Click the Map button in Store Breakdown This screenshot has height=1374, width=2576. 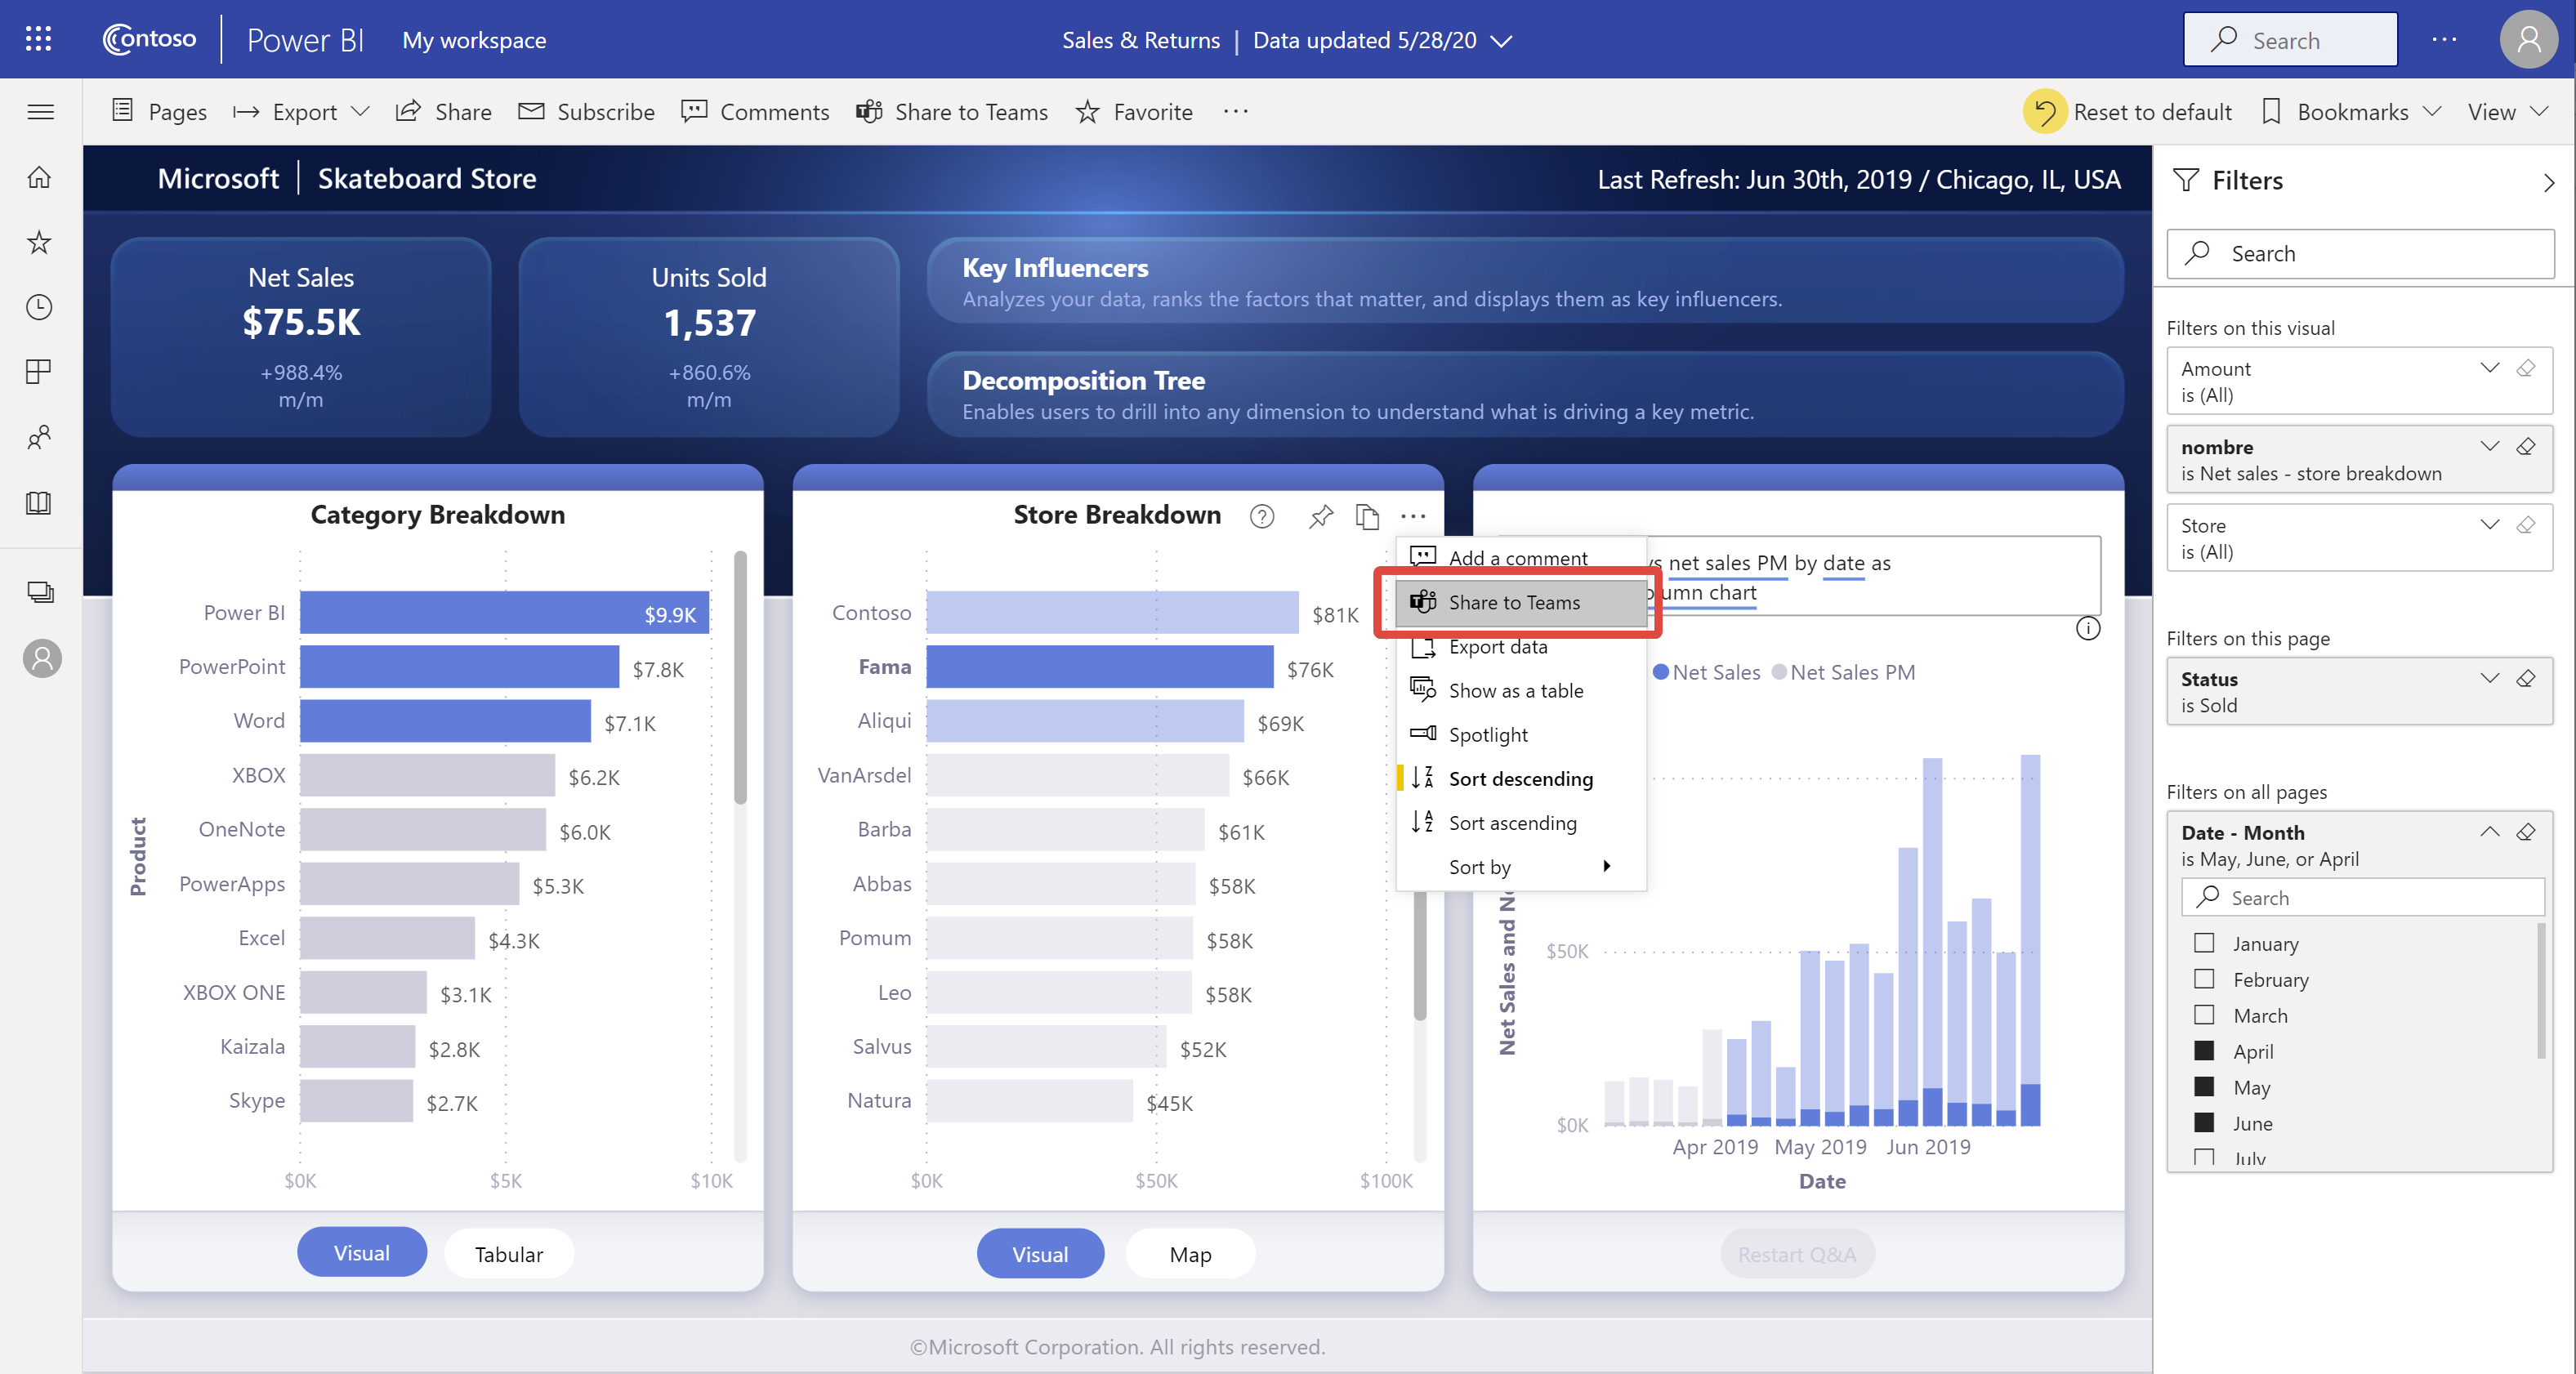1191,1251
